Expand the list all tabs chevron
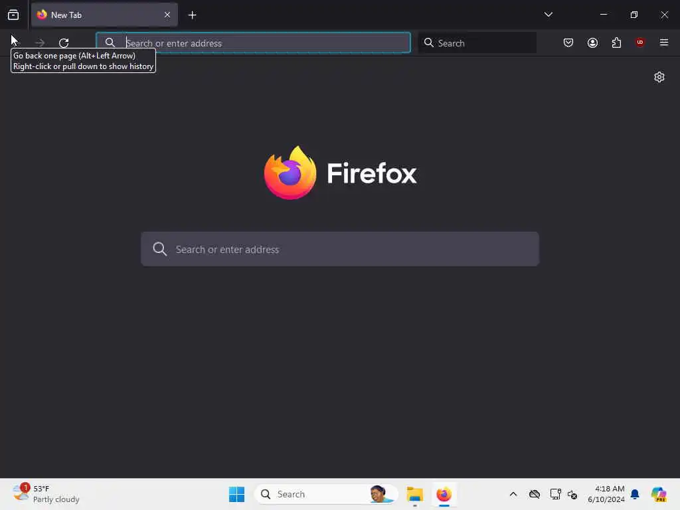 coord(548,15)
